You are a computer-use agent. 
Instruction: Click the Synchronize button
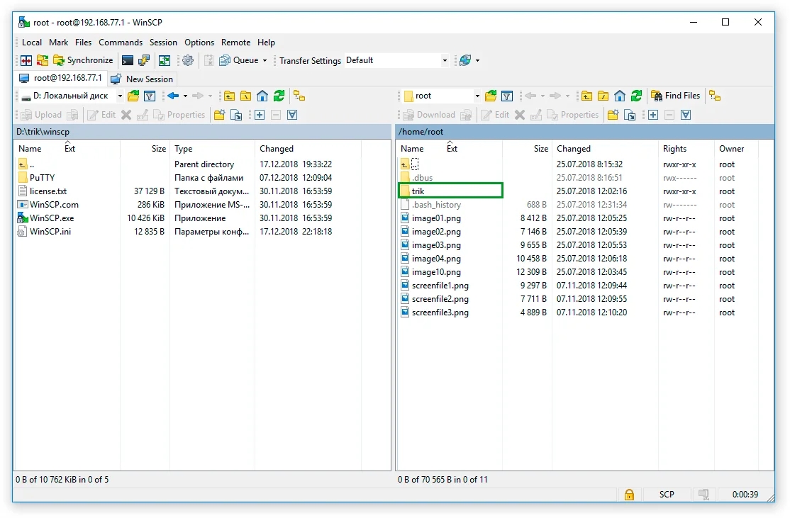[83, 60]
